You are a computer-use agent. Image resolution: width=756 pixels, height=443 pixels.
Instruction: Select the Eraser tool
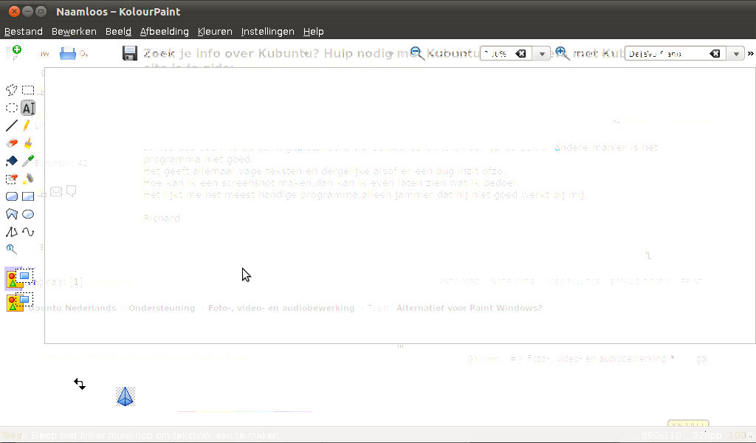click(12, 143)
